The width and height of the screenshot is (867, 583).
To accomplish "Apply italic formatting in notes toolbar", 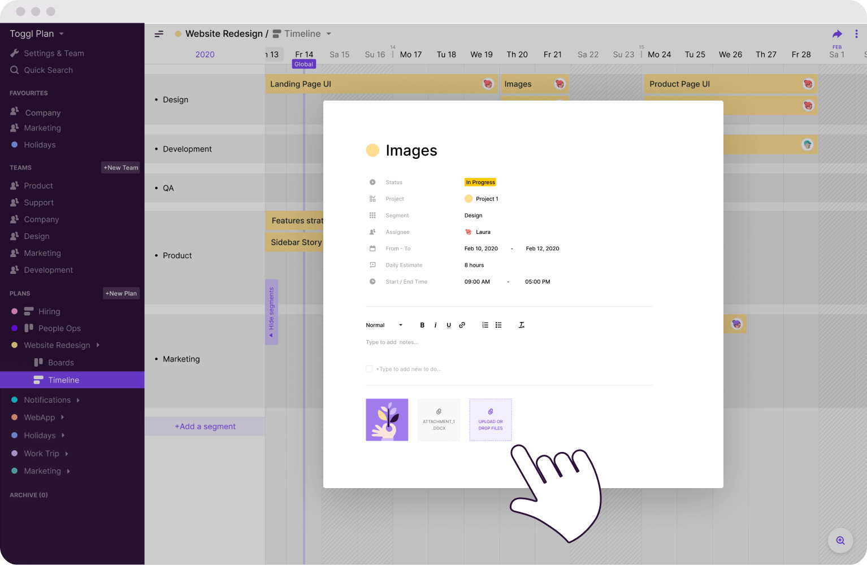I will 435,325.
